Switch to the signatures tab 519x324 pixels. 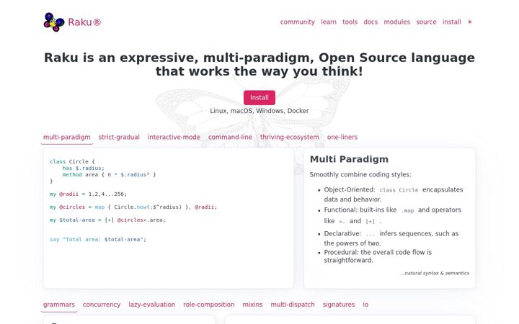338,305
